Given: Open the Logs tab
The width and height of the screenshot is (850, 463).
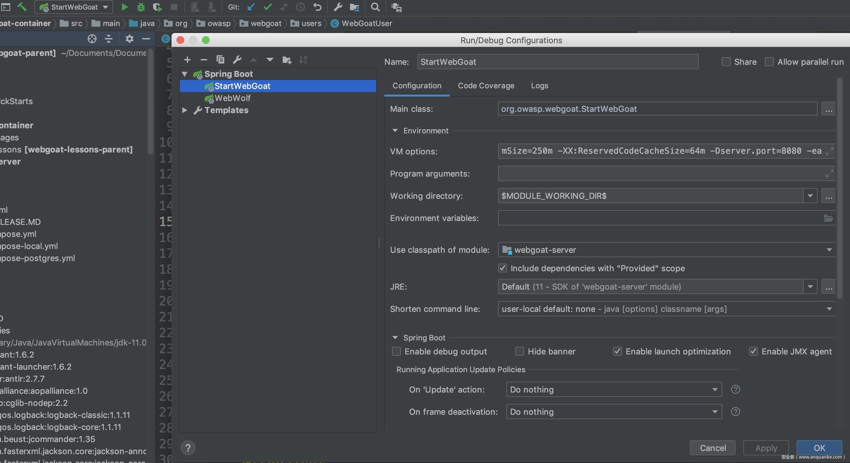Looking at the screenshot, I should tap(539, 86).
